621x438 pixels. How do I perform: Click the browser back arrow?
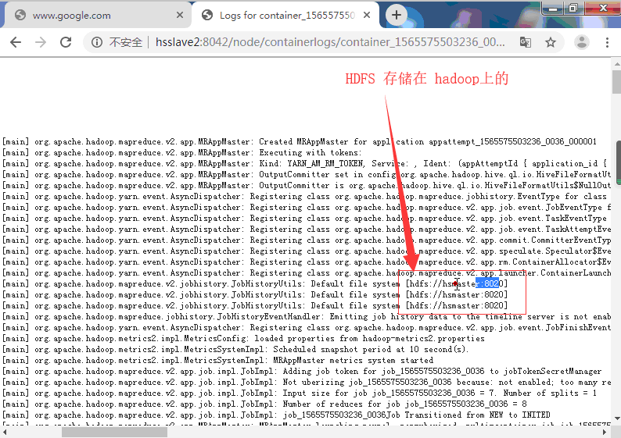click(16, 42)
